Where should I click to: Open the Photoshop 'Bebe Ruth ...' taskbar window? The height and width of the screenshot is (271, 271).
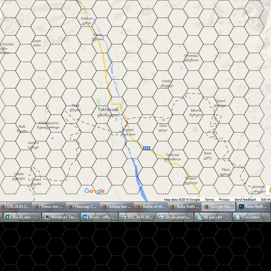[253, 207]
